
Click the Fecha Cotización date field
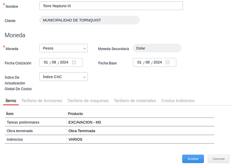[56, 62]
